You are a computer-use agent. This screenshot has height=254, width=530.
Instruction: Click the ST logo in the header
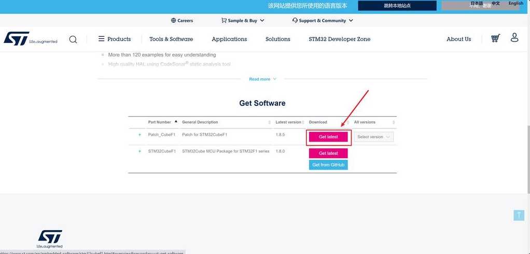[31, 38]
